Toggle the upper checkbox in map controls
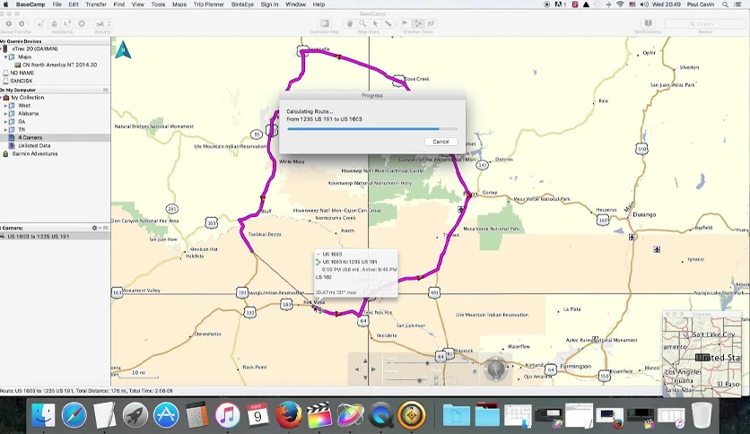The width and height of the screenshot is (750, 434). [436, 377]
